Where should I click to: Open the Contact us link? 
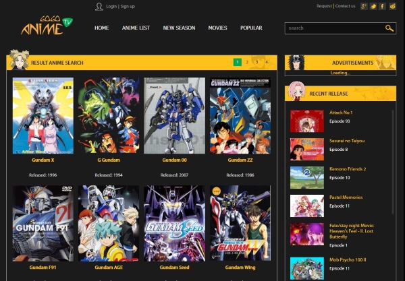[x=345, y=6]
